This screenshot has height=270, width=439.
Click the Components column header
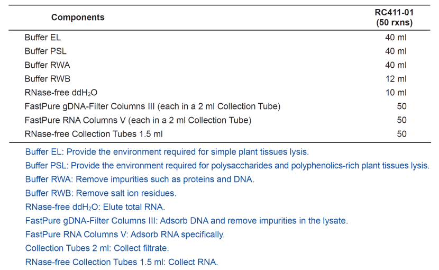point(78,17)
